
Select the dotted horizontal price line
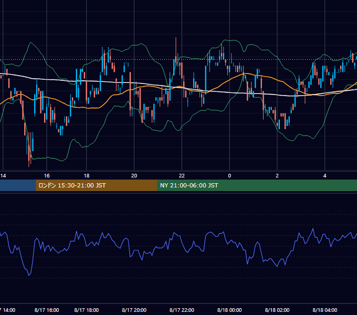pyautogui.click(x=178, y=60)
